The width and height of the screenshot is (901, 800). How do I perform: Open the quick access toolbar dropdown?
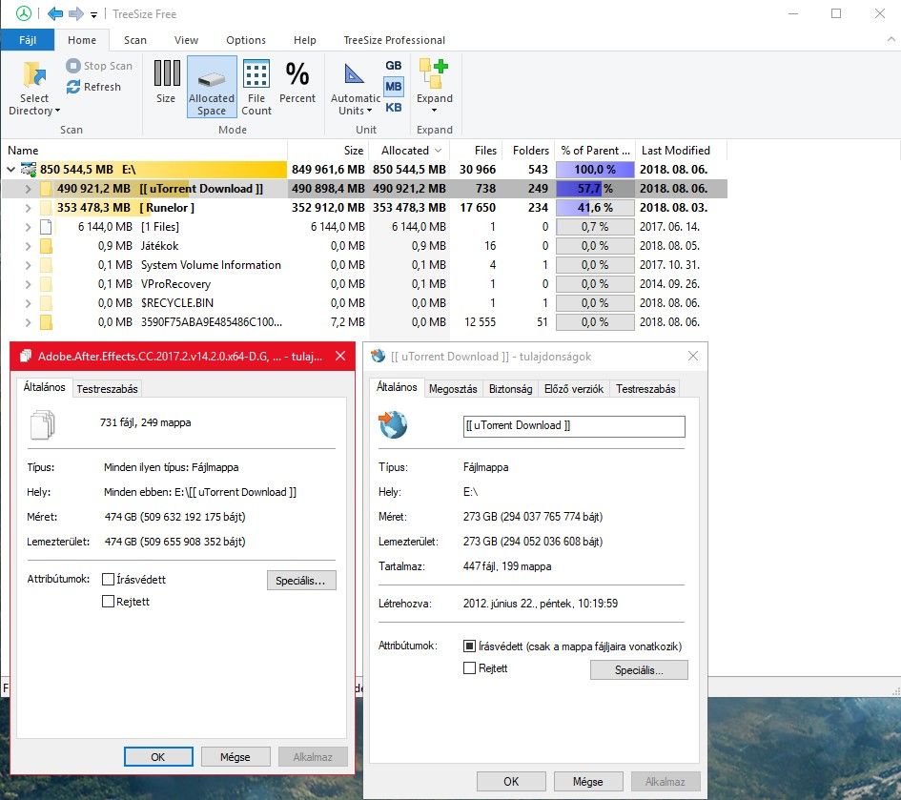pyautogui.click(x=93, y=14)
